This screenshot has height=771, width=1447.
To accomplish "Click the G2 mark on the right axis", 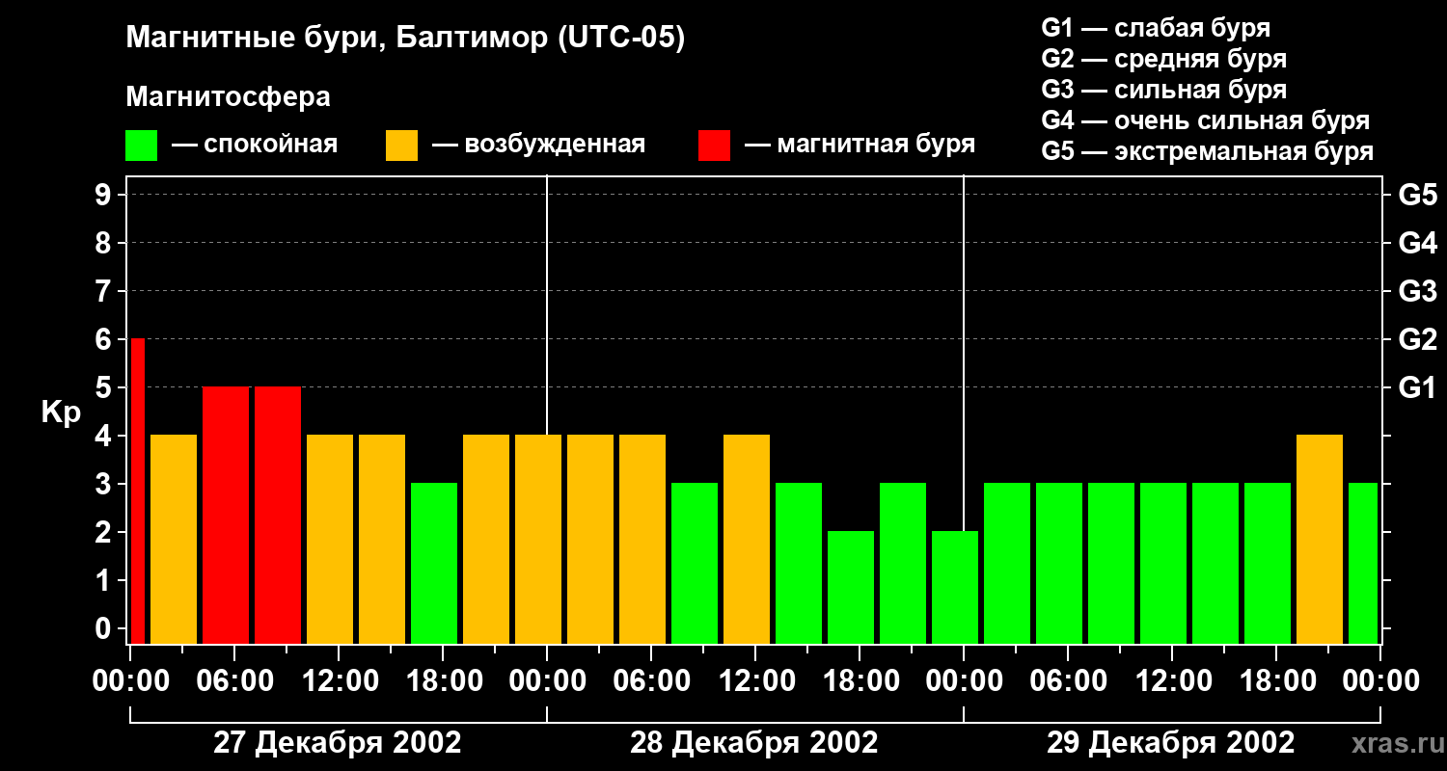I will point(1417,339).
